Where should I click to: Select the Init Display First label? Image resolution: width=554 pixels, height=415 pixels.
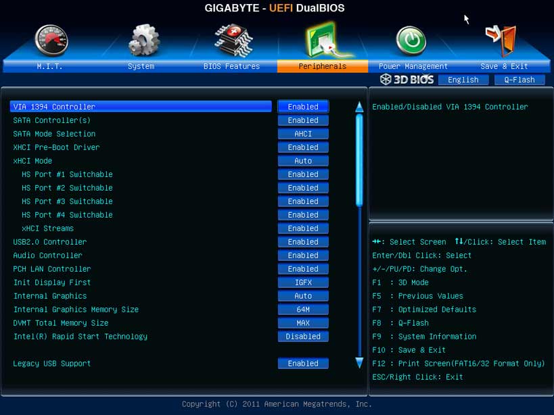tap(52, 283)
